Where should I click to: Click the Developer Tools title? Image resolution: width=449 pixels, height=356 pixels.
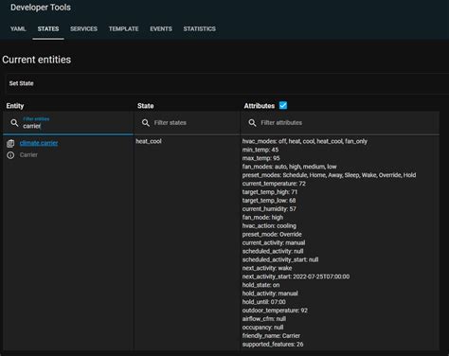tap(41, 8)
